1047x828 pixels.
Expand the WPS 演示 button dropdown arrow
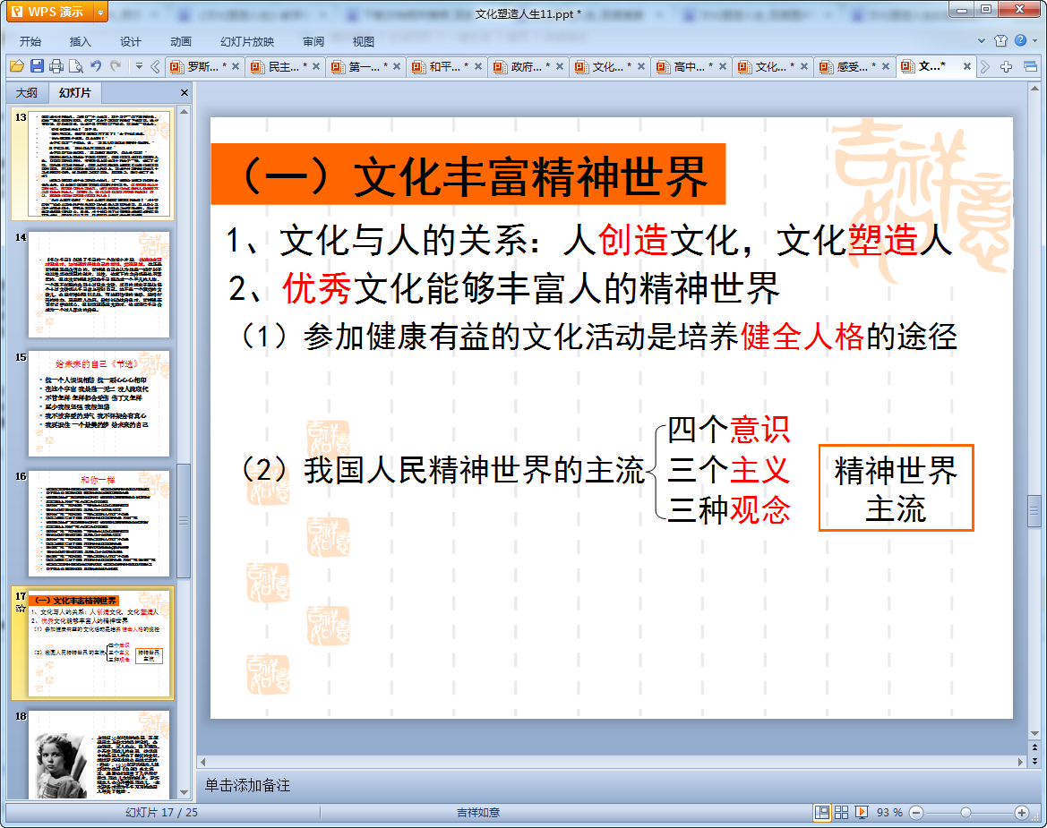[x=101, y=12]
